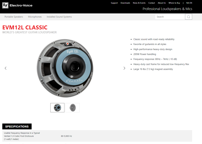The image size is (202, 144).
Task: Click the Electro-Voice EV logo icon
Action: (5, 5)
